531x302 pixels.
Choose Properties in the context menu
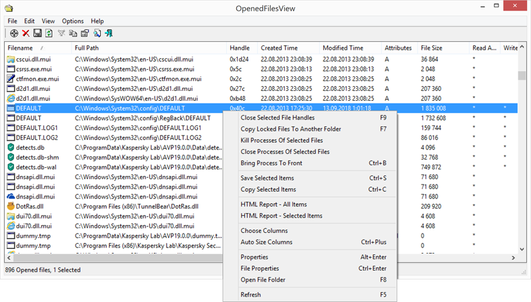pos(309,257)
